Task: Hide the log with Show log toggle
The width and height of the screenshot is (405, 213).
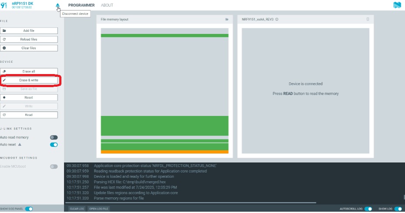Action: tap(398, 209)
